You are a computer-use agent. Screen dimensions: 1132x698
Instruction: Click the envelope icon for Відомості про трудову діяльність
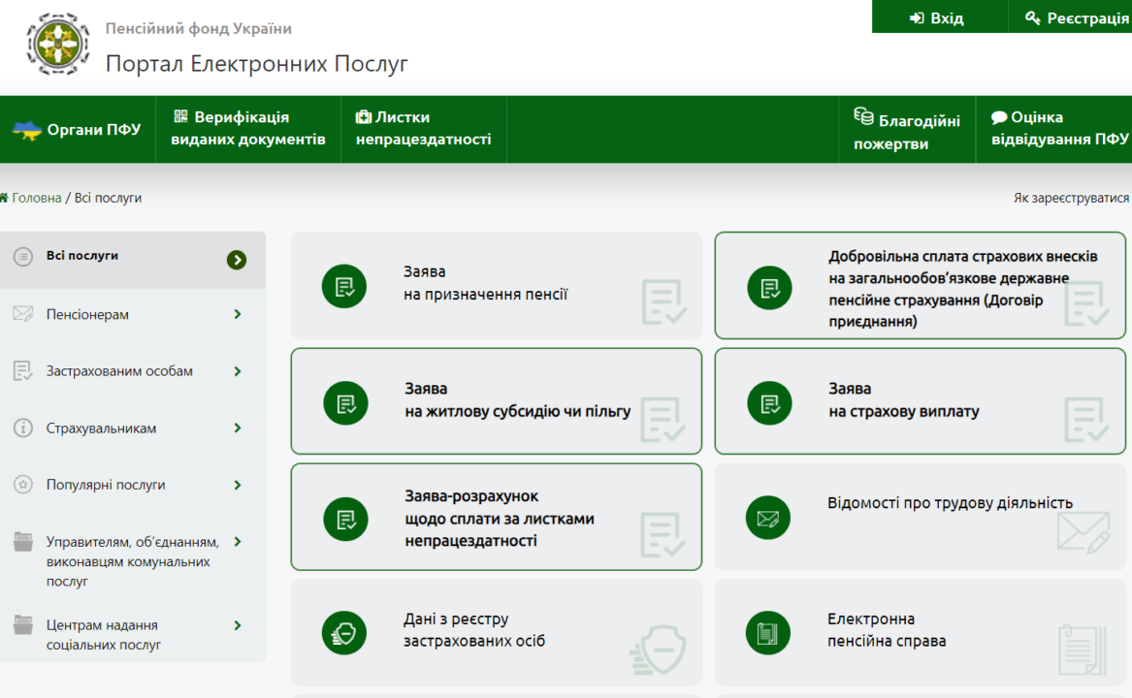click(768, 518)
